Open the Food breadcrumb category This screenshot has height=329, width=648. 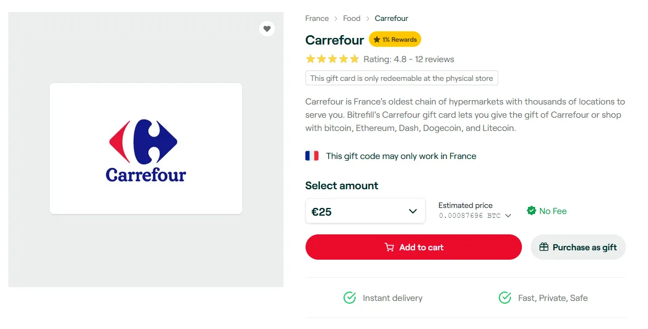click(x=352, y=18)
